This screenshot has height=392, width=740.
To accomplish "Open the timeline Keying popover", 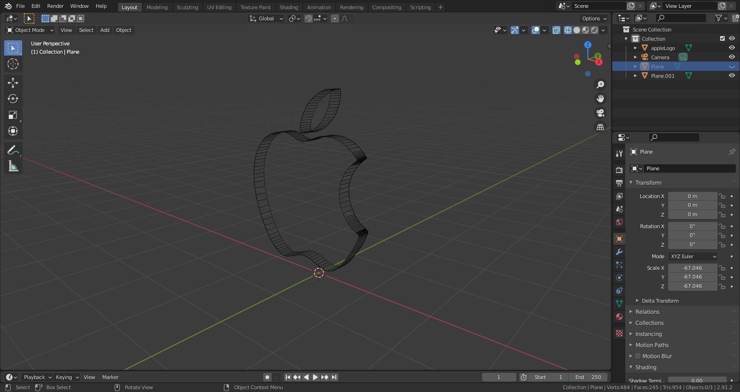I will coord(67,377).
